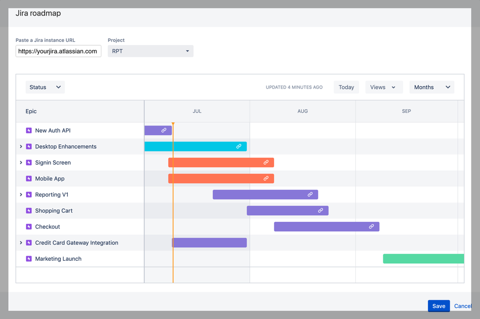480x319 pixels.
Task: Click the link icon on Shopping Cart bar
Action: point(320,210)
